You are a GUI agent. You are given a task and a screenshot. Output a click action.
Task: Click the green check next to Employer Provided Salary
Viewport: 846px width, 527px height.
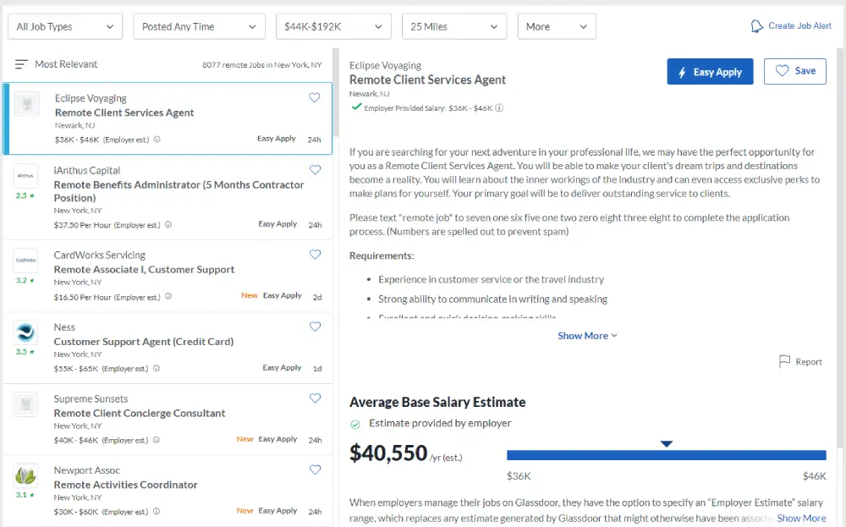tap(356, 107)
